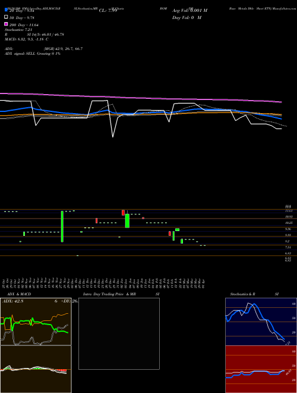Click the 'ADX signal: SELL Growing' line
The image size is (297, 393).
33,54
